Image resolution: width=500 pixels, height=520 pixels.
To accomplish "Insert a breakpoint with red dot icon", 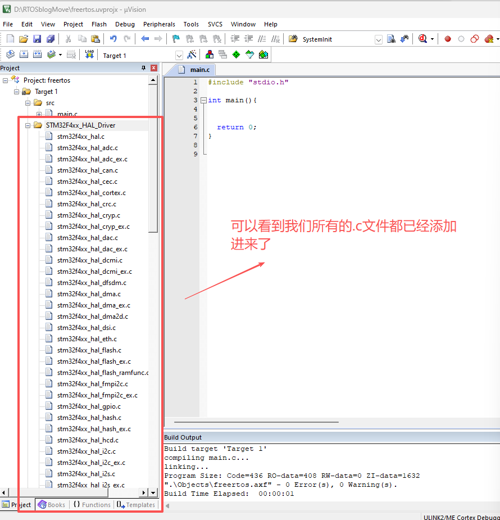I will point(448,39).
